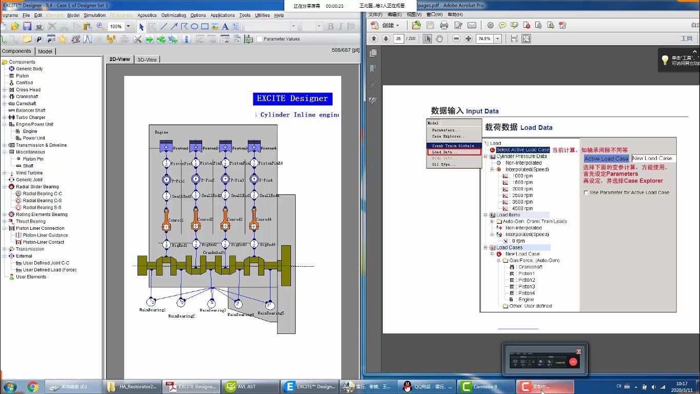Expand the Camshaft tree node
This screenshot has width=700, height=394.
5,104
